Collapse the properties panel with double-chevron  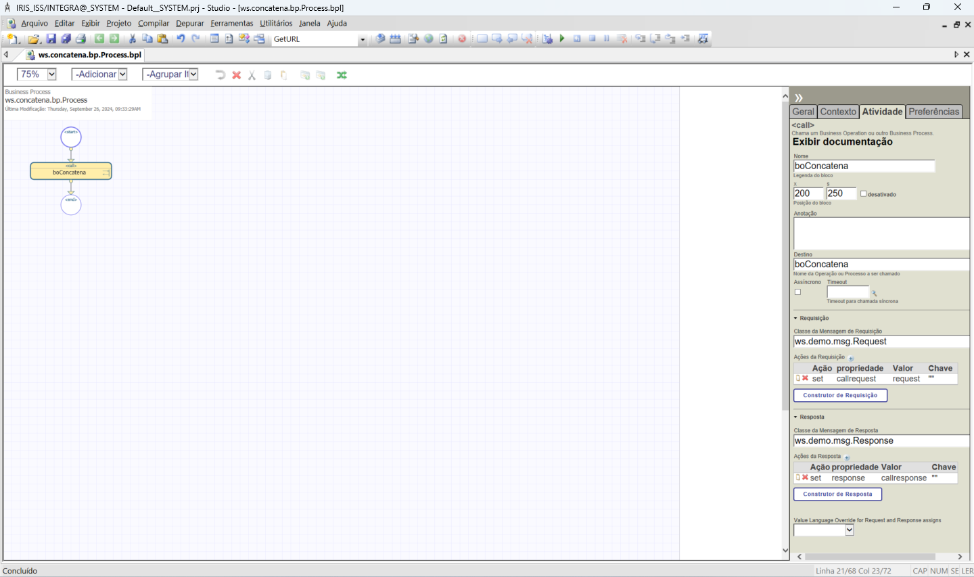click(799, 98)
